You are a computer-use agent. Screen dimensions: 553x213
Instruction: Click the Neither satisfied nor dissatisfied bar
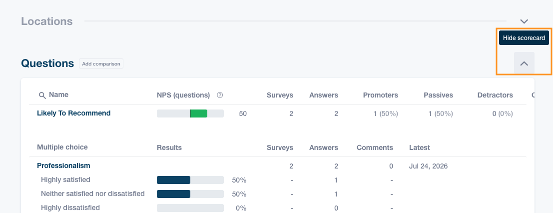(x=190, y=194)
